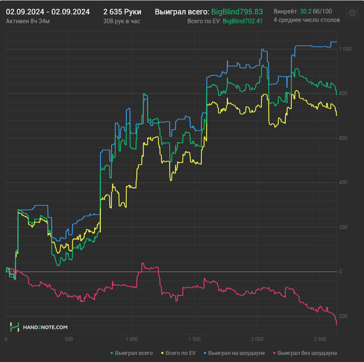Click the y-axis label "400"
Screen dimensions: 364x362
(x=343, y=183)
